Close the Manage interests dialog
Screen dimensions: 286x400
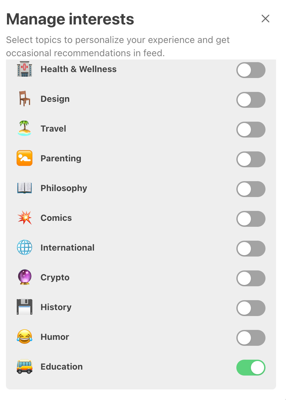point(265,19)
